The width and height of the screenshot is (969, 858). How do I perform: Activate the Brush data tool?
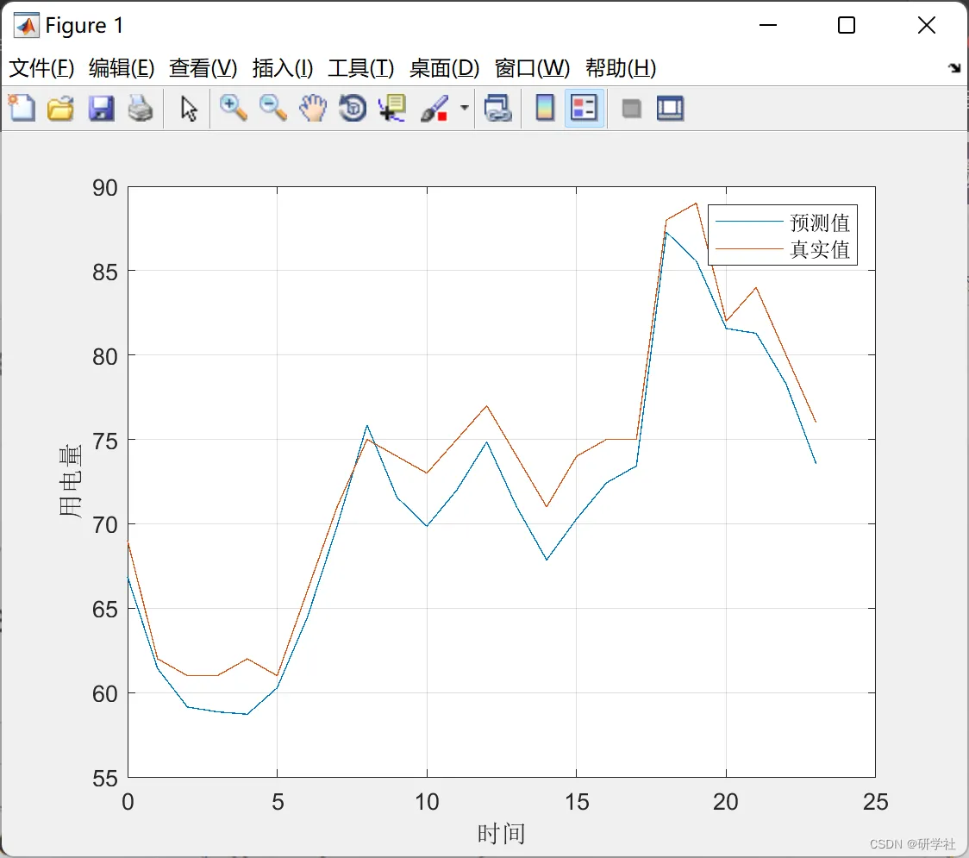(x=434, y=108)
